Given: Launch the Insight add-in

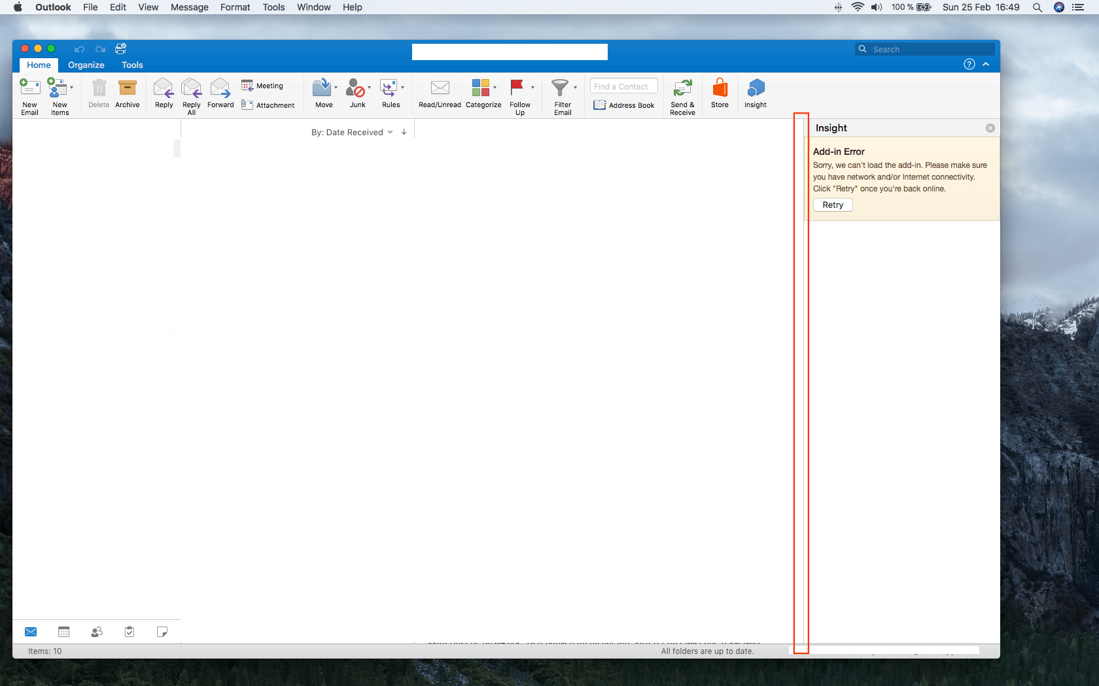Looking at the screenshot, I should click(755, 95).
